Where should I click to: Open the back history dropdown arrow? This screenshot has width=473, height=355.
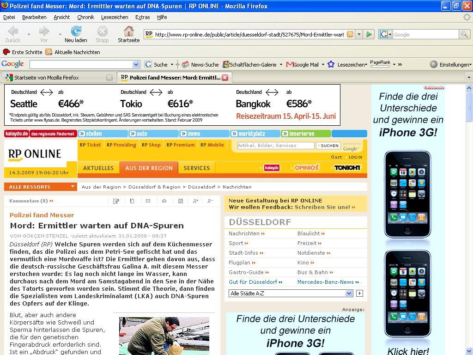pyautogui.click(x=29, y=34)
